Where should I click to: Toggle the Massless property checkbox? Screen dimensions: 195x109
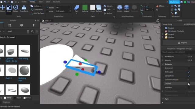pos(189,88)
